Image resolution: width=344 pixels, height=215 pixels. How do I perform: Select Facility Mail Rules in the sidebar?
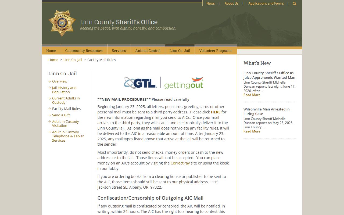tap(66, 109)
